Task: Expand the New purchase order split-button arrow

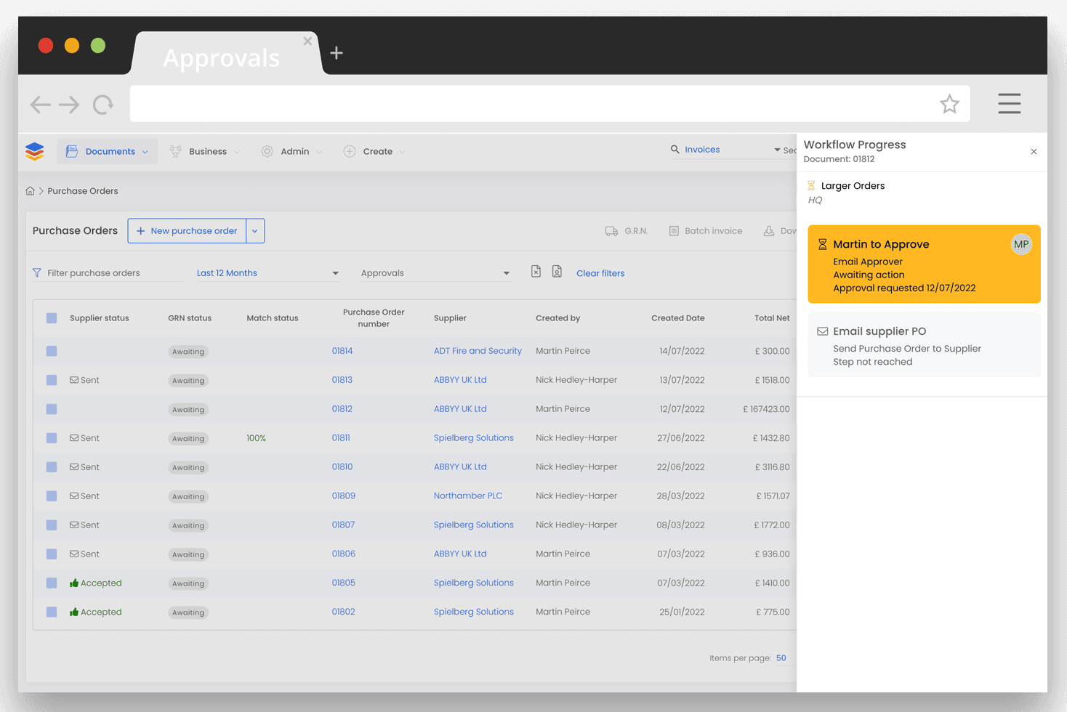Action: (254, 230)
